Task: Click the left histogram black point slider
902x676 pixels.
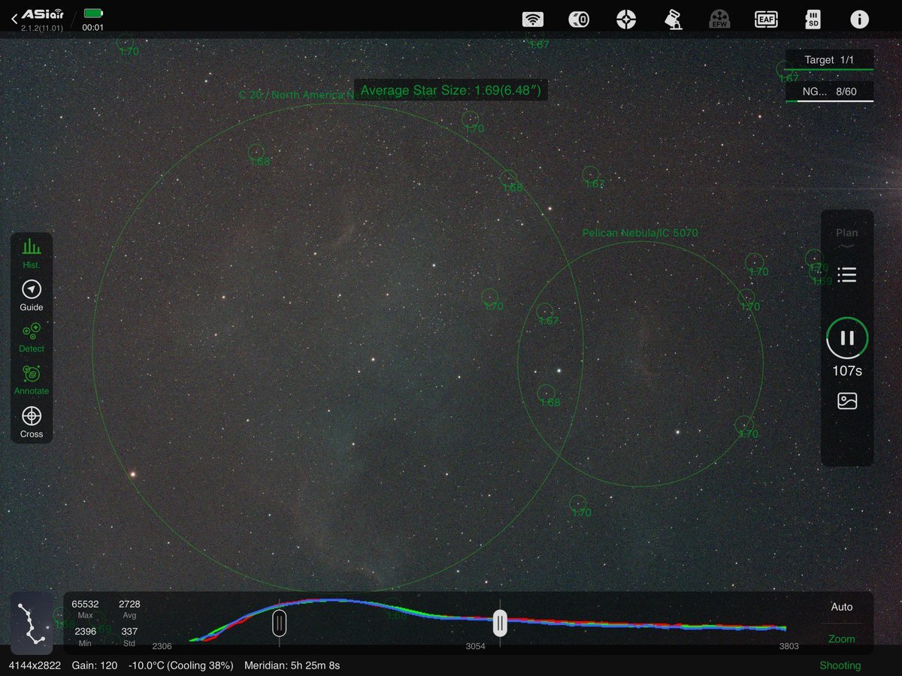Action: point(279,623)
